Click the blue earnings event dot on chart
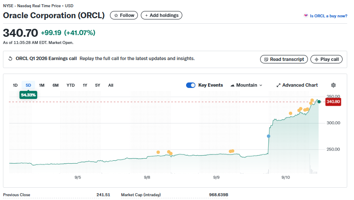The image size is (354, 200). [269, 136]
